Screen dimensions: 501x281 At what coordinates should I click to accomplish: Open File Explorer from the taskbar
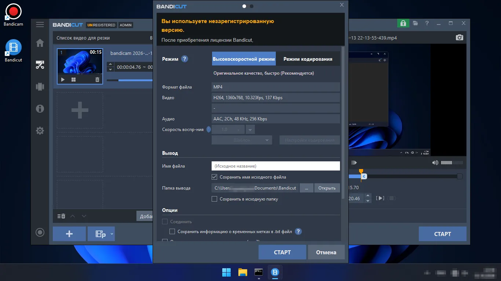point(243,272)
